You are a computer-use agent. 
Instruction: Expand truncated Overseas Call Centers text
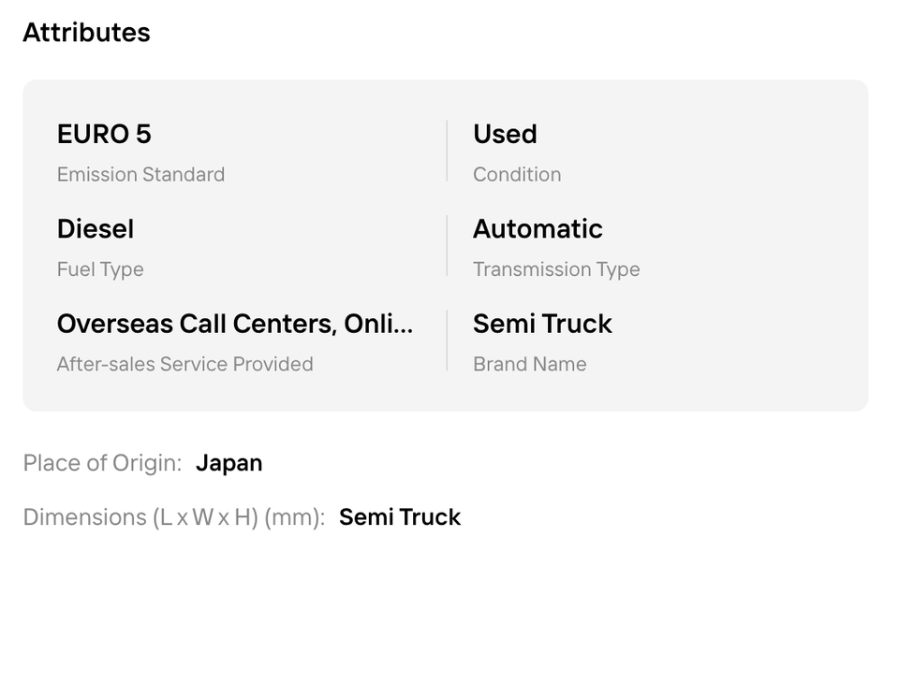234,324
